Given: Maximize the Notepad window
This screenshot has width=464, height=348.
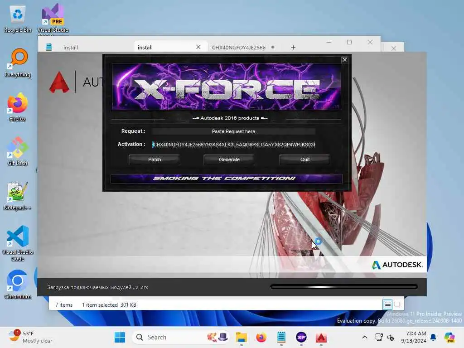Looking at the screenshot, I should [x=349, y=42].
